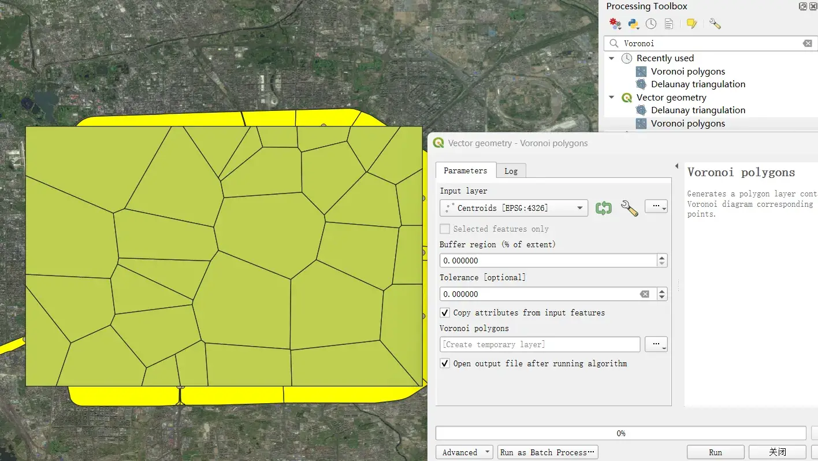The image size is (818, 461).
Task: Open the Input layer Centroids dropdown
Action: [x=514, y=208]
